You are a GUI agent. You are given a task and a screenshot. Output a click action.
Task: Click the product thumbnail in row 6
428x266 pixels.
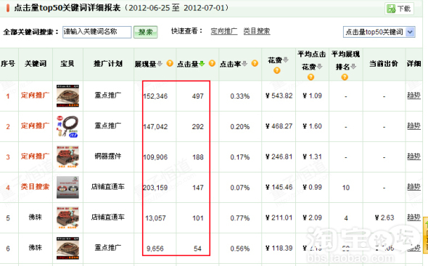tap(67, 249)
